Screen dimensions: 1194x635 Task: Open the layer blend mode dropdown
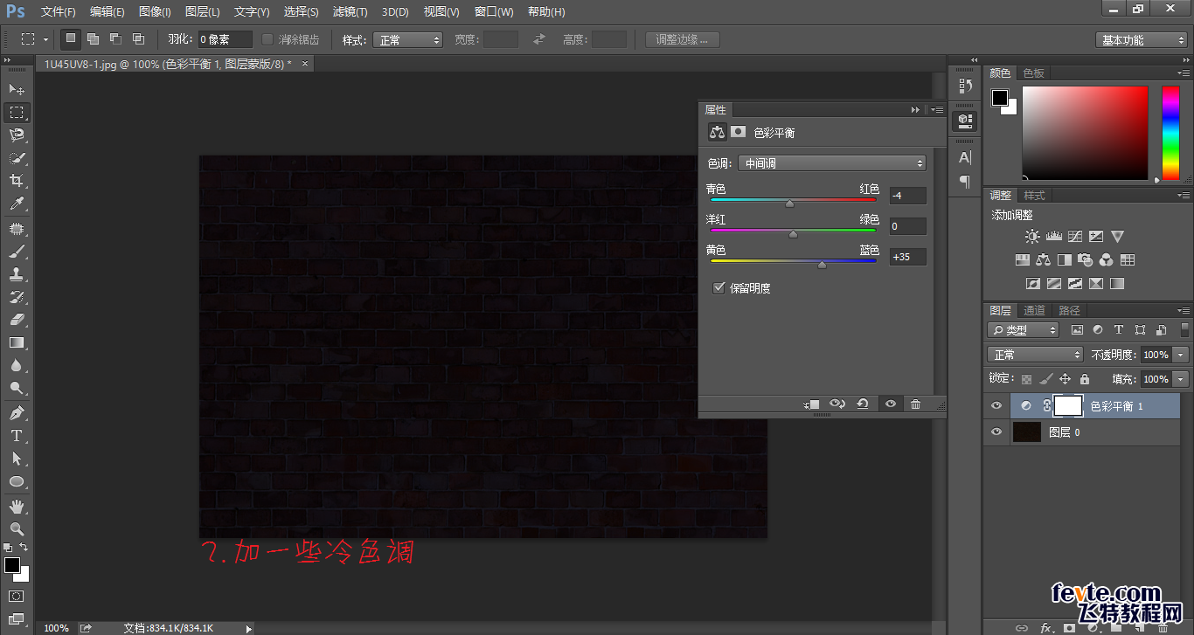[x=1035, y=355]
